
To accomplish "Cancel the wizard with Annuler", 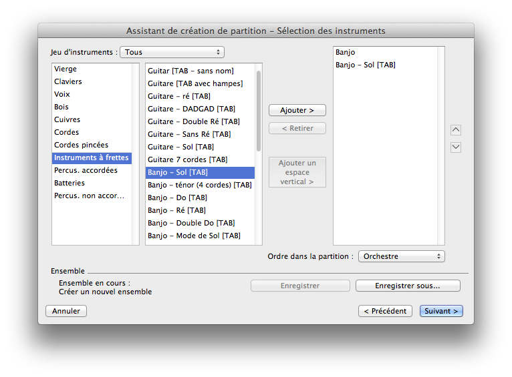I will (66, 311).
